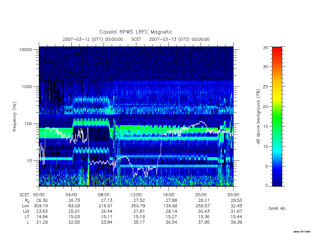Click the "Lon" row label
This screenshot has width=311, height=233.
pyautogui.click(x=26, y=206)
